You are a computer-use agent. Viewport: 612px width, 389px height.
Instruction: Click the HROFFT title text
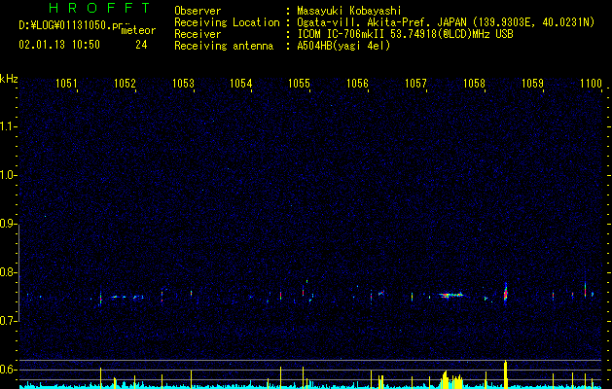click(99, 8)
